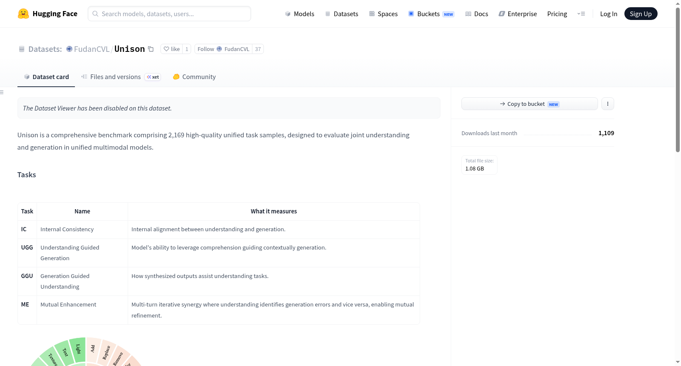Screen dimensions: 681x366
Task: Click the Copy to bucket button
Action: [x=529, y=104]
